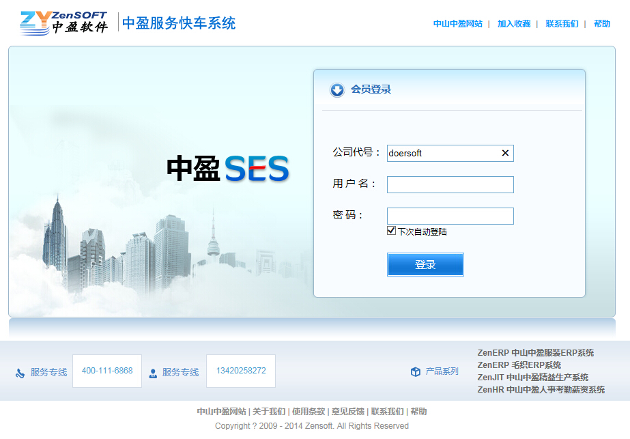Click into the 密码 input field
The image size is (630, 439).
click(x=450, y=216)
